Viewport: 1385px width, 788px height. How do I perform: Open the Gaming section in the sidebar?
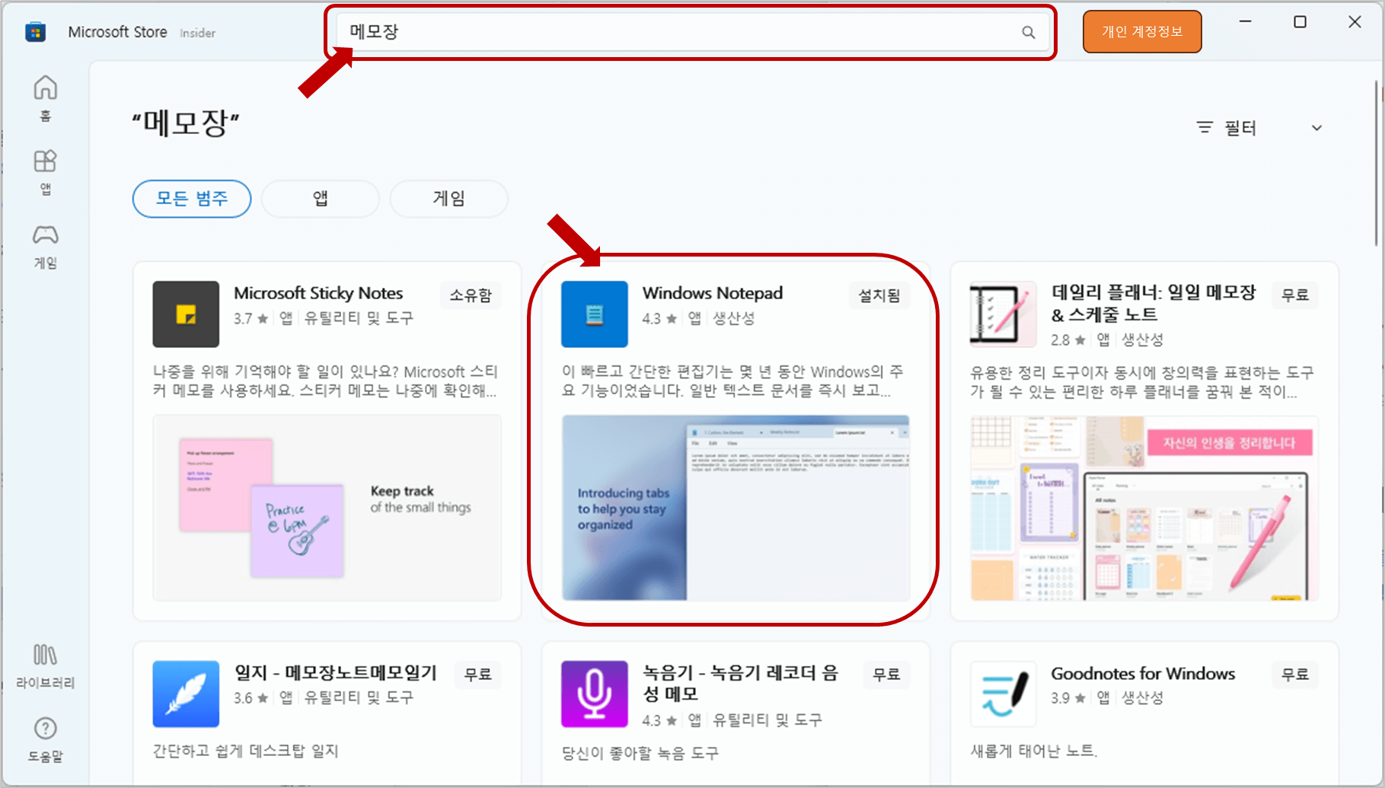click(x=45, y=247)
